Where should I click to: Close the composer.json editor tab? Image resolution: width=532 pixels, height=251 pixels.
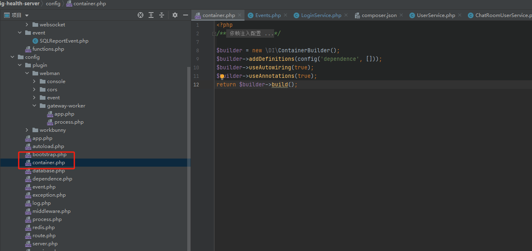(401, 15)
